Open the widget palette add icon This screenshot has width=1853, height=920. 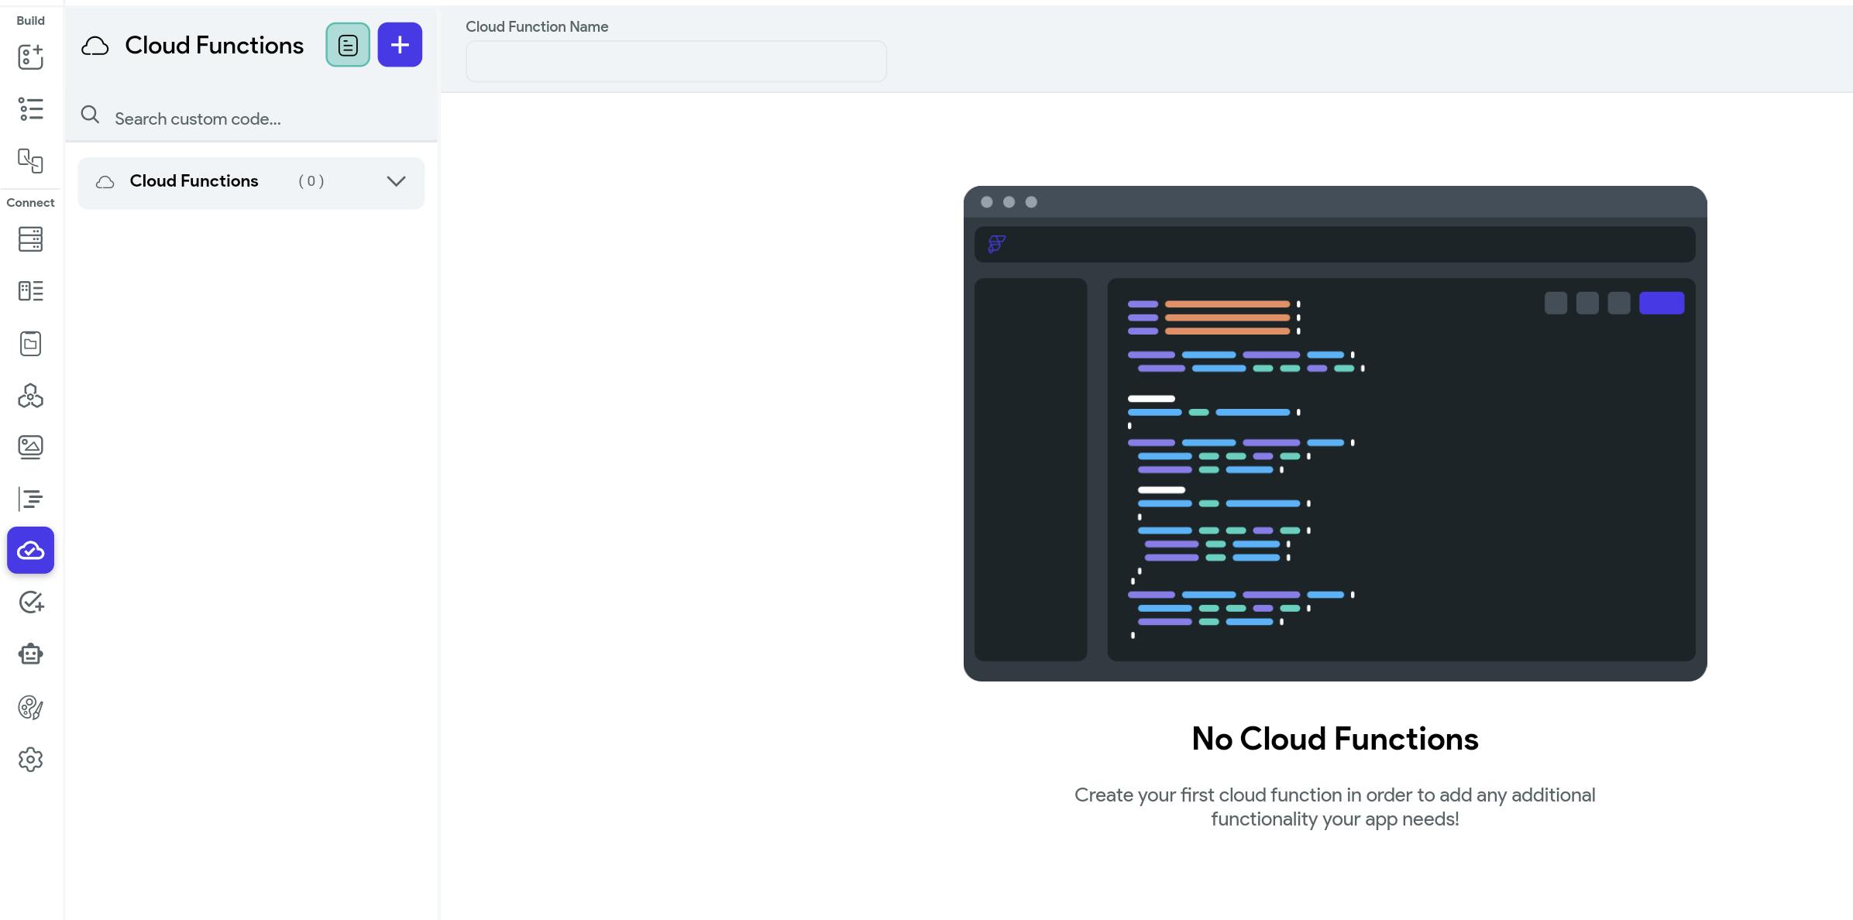(30, 57)
